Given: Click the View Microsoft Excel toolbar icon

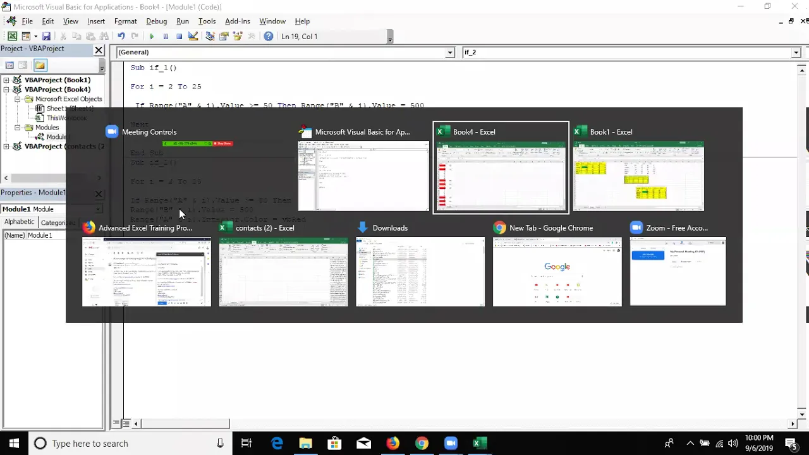Looking at the screenshot, I should click(x=12, y=37).
